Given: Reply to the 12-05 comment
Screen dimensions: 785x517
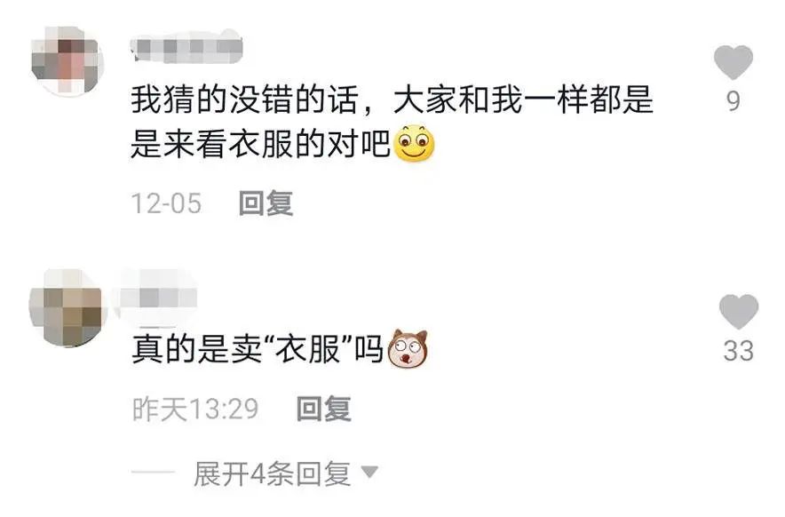Looking at the screenshot, I should 266,203.
